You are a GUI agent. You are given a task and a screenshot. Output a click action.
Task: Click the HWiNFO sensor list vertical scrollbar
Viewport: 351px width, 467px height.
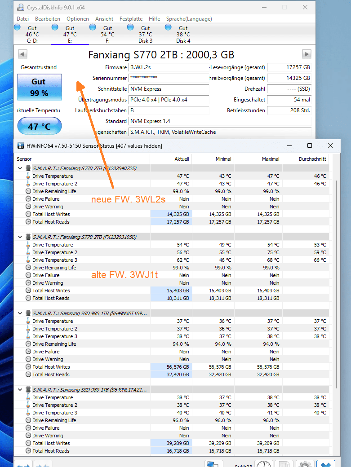[x=336, y=284]
